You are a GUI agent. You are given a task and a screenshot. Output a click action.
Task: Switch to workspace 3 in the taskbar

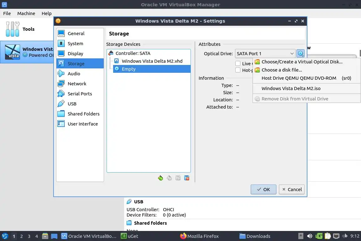point(29,236)
